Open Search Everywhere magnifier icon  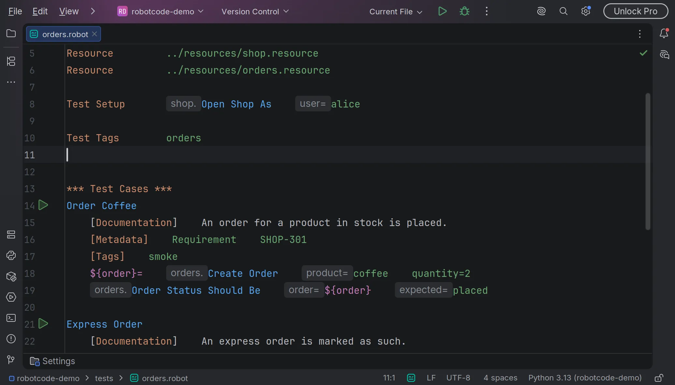pos(563,11)
